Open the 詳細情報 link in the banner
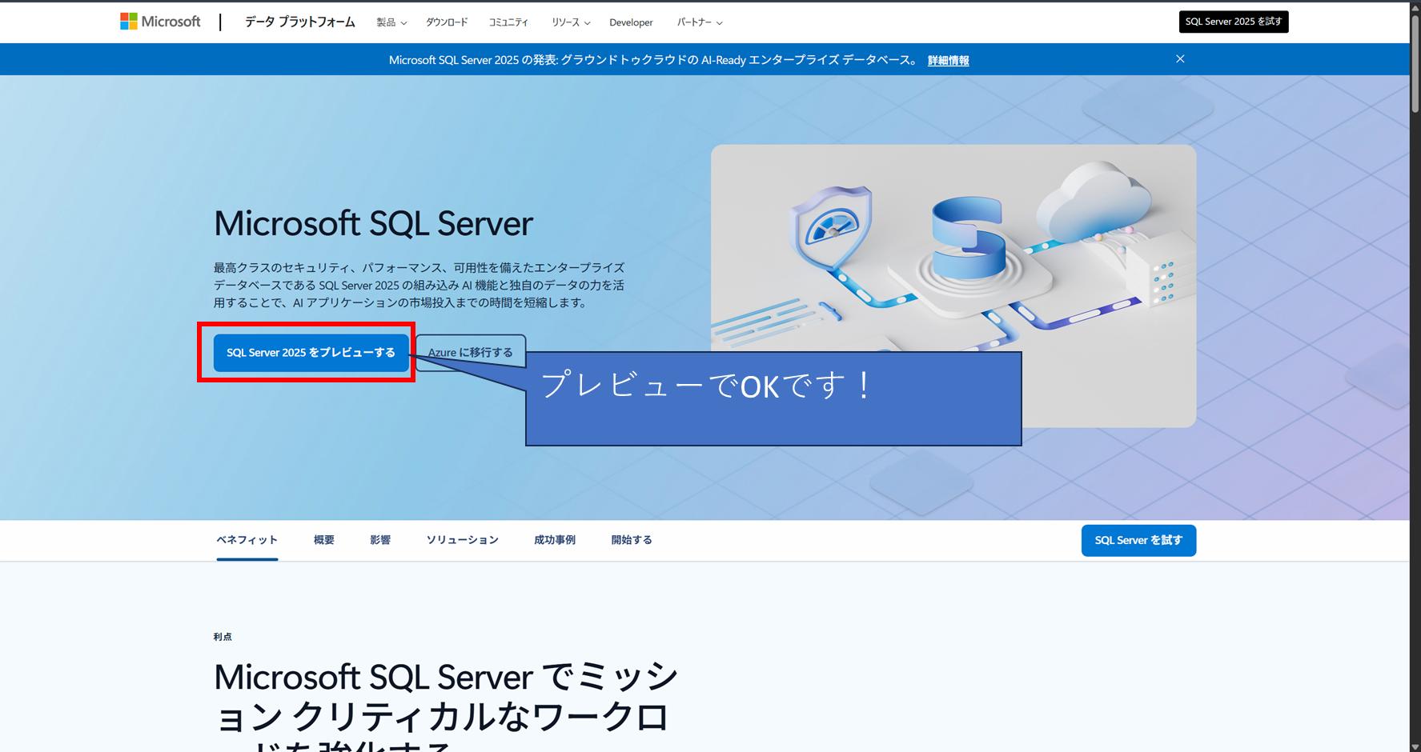 pos(947,60)
